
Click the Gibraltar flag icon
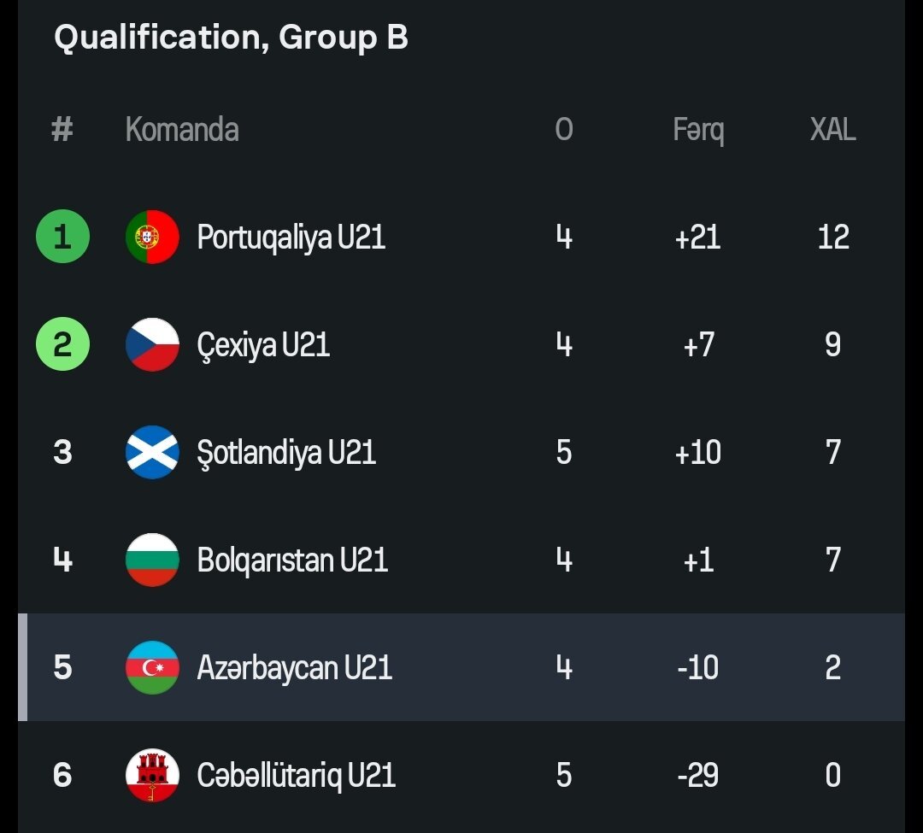pyautogui.click(x=152, y=775)
